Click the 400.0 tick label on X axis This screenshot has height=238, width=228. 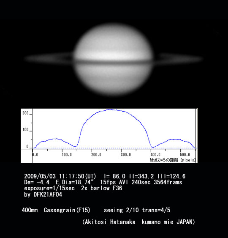point(155,155)
